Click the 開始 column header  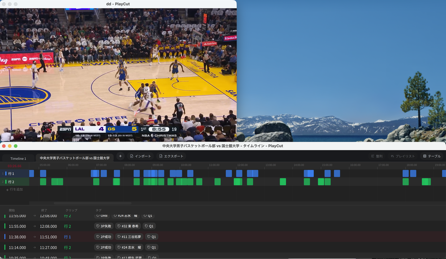(12, 210)
